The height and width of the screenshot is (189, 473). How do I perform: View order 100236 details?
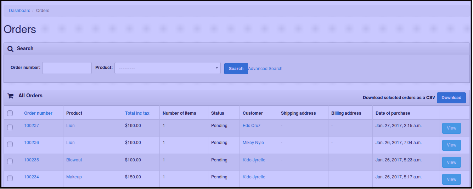click(x=451, y=145)
